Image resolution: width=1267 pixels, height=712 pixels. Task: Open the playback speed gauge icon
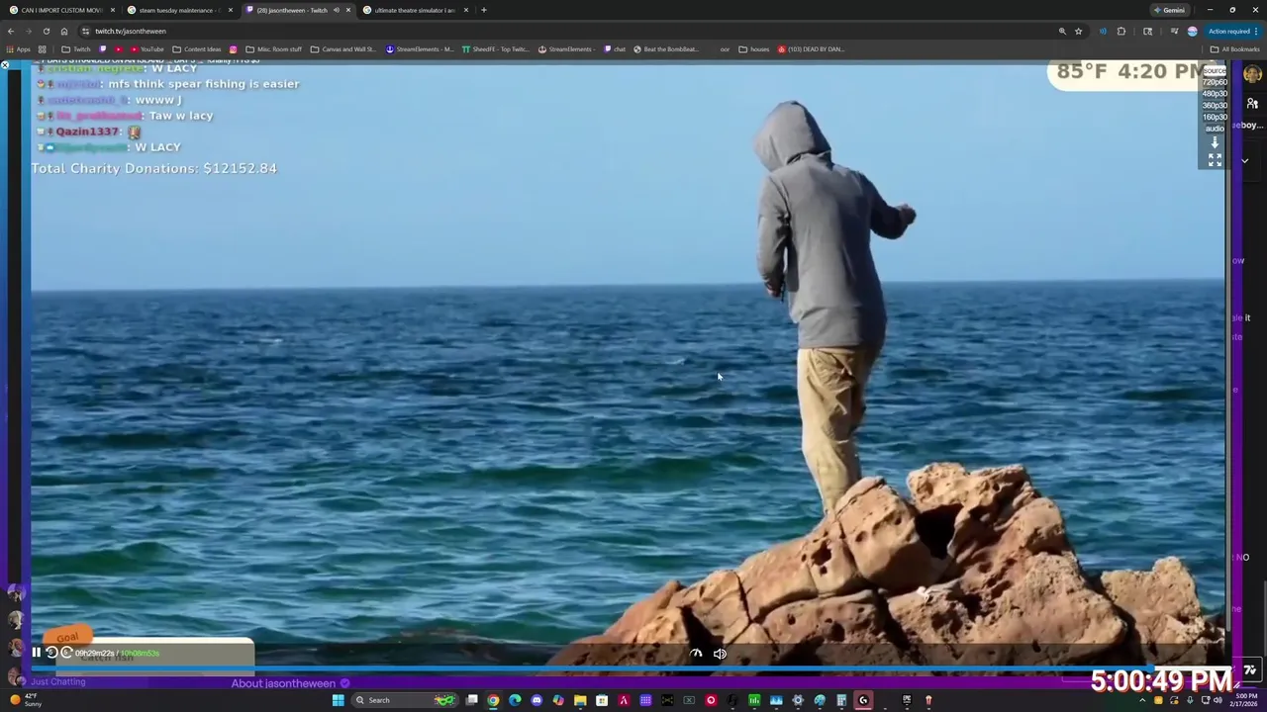pos(696,653)
